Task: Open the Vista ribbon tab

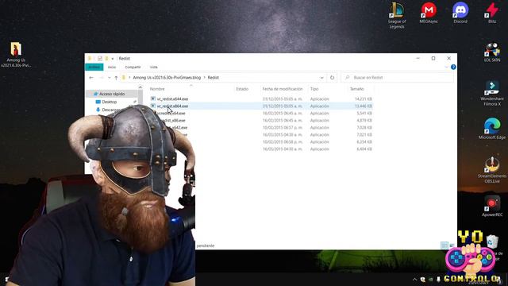Action: click(153, 67)
